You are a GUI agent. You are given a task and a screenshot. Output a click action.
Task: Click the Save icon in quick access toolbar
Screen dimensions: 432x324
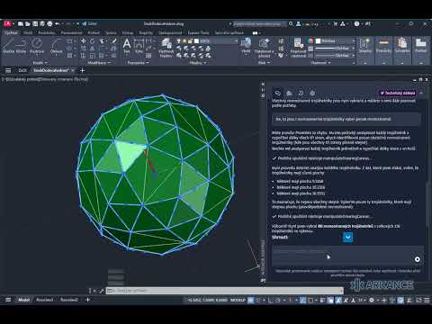(x=35, y=23)
